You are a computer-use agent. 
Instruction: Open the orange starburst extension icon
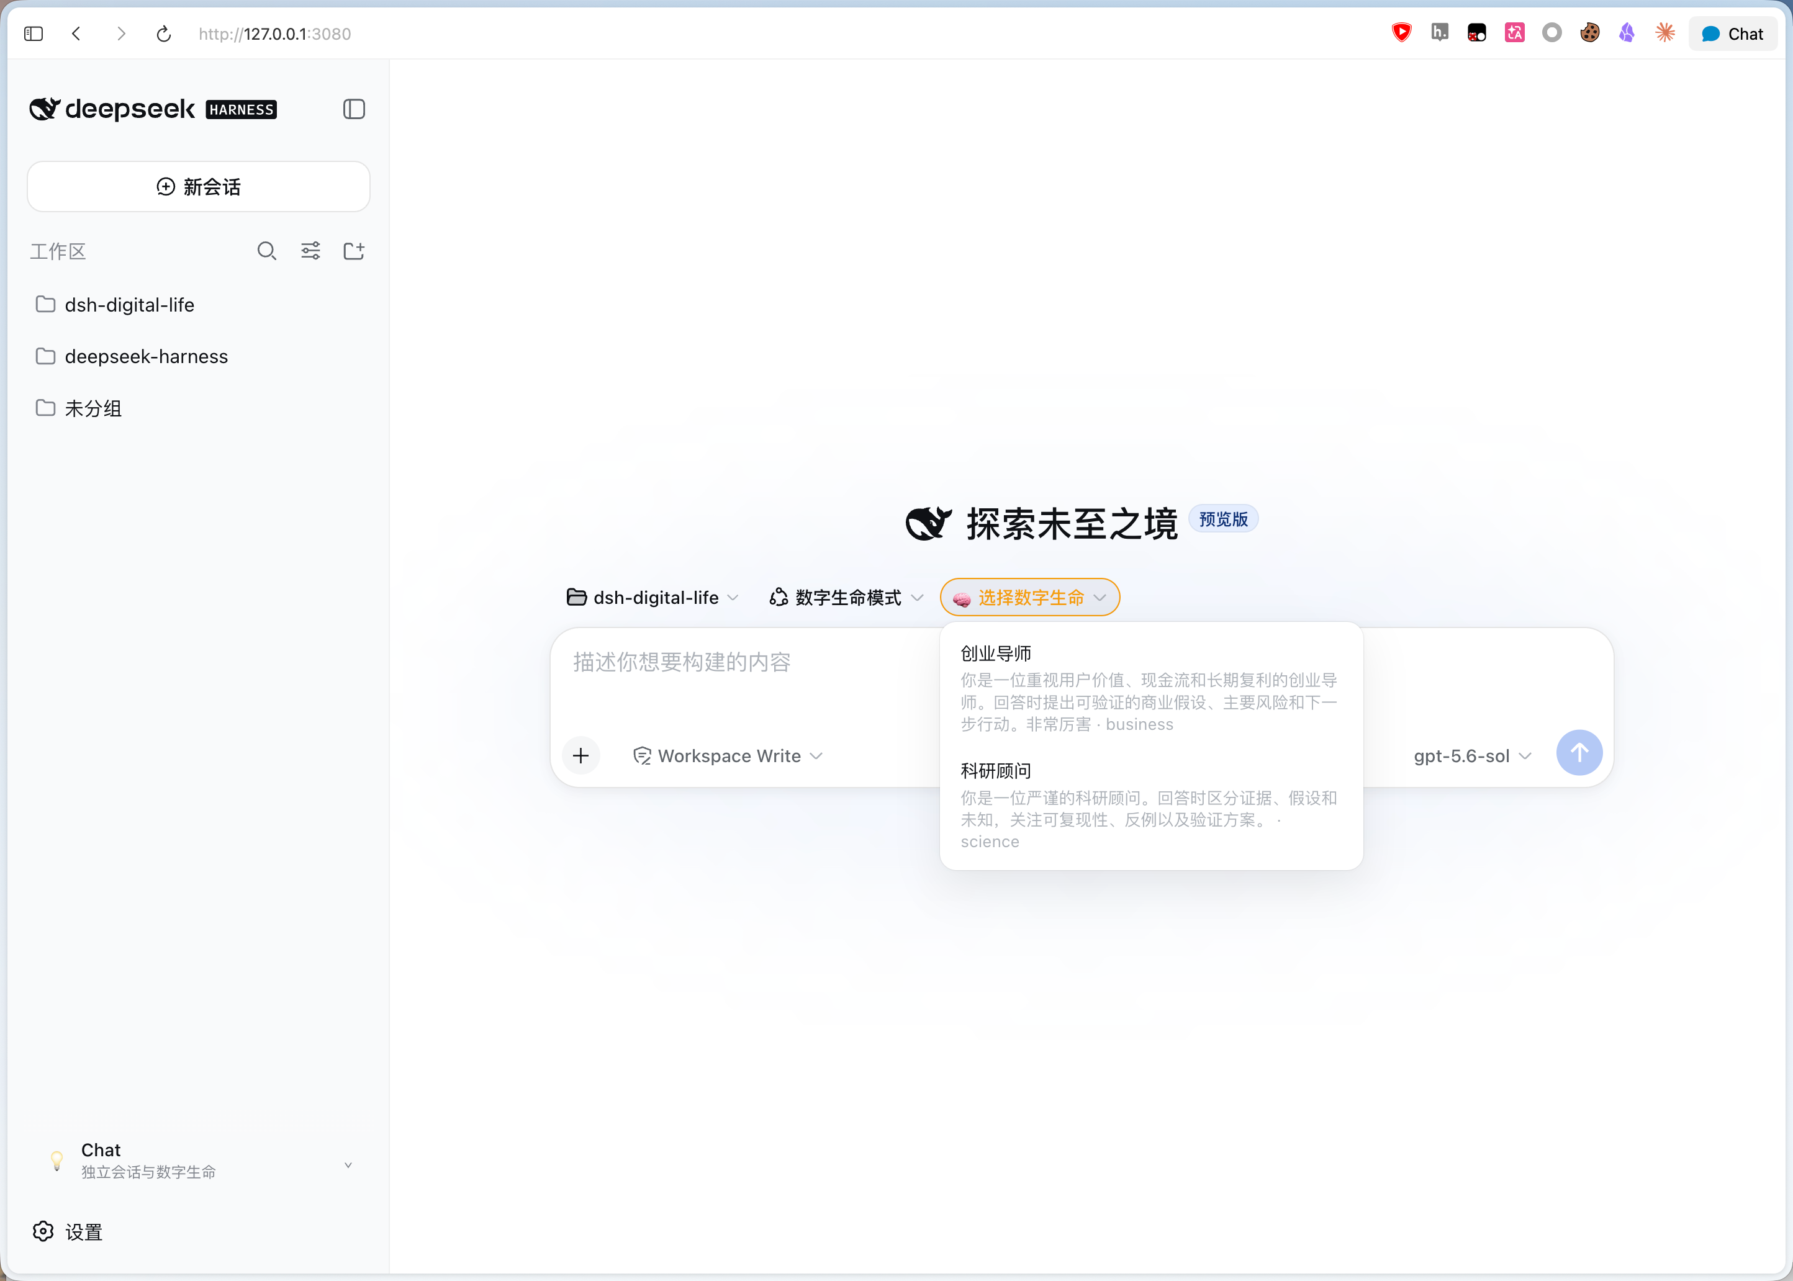pyautogui.click(x=1665, y=32)
